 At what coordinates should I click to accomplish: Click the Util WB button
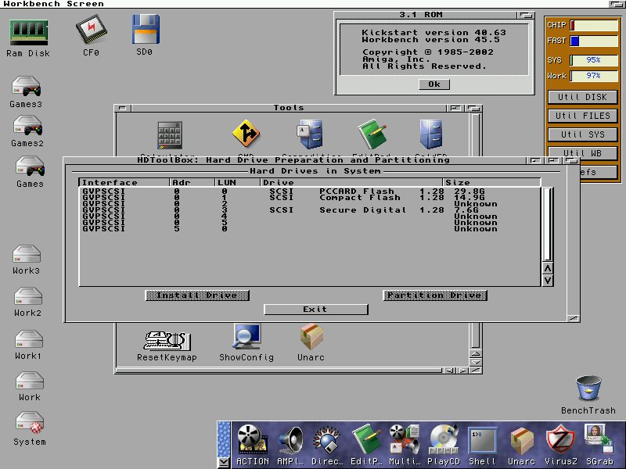(x=582, y=153)
